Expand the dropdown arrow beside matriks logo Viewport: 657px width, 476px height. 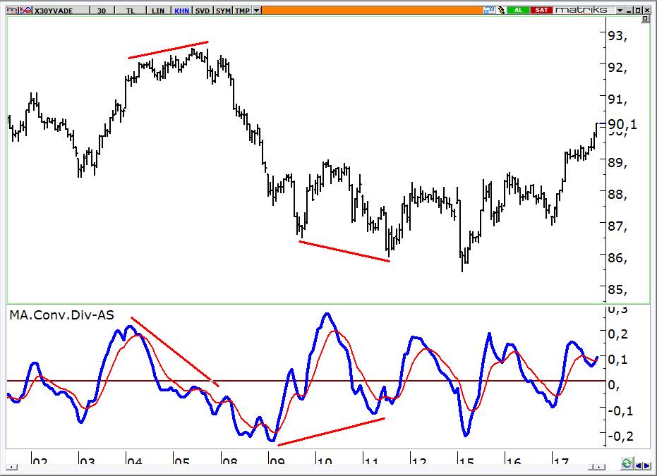(x=620, y=10)
